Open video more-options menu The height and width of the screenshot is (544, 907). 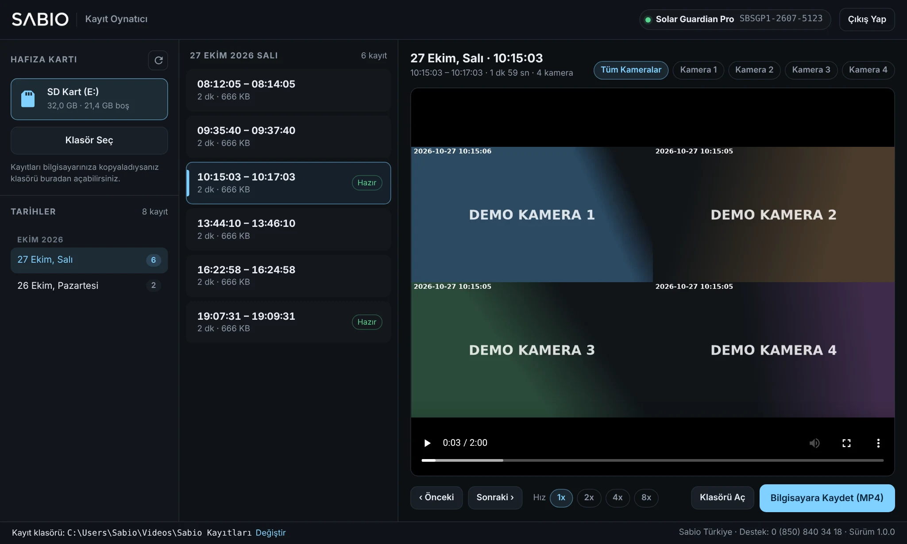click(x=878, y=443)
